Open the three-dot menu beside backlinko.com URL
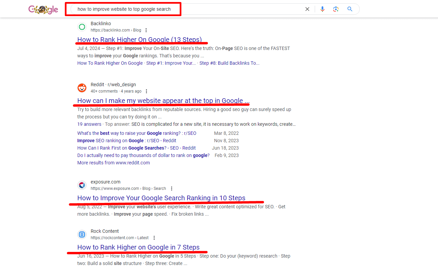The width and height of the screenshot is (438, 267). (x=146, y=30)
